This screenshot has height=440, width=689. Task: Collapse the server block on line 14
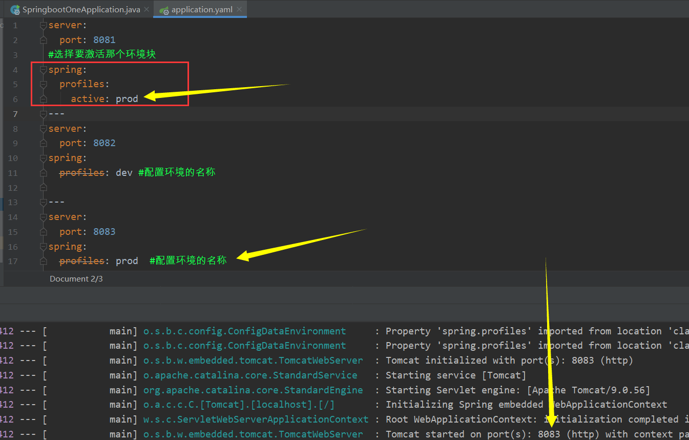point(44,217)
